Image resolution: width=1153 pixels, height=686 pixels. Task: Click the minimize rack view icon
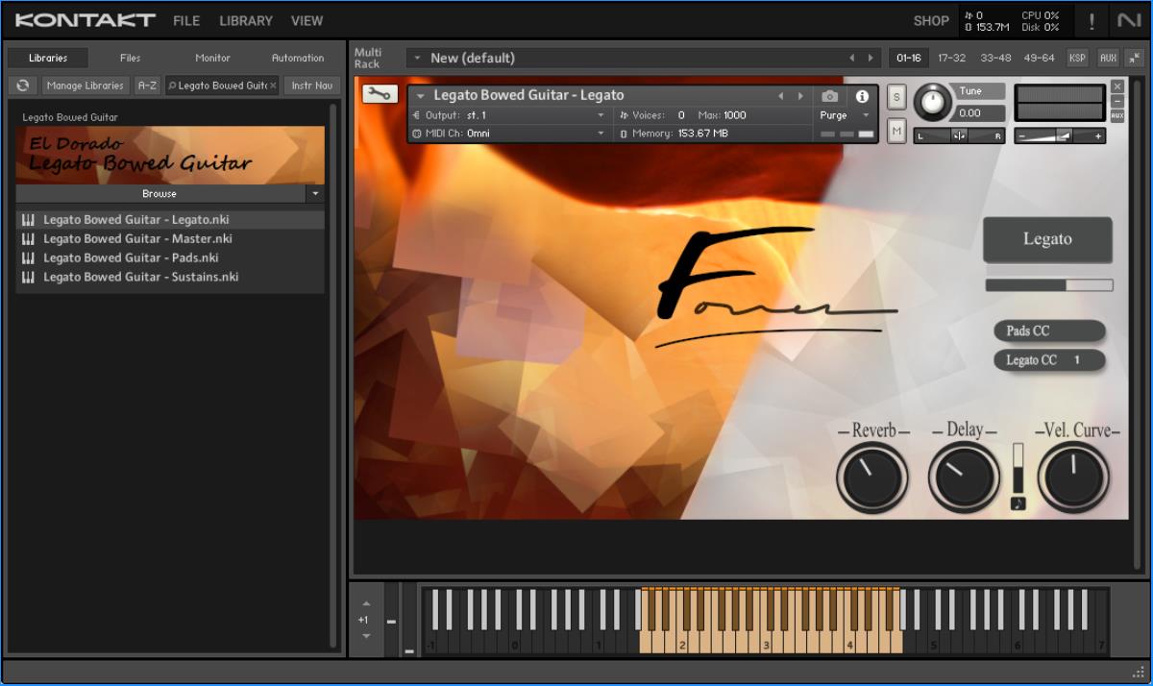coord(1135,58)
